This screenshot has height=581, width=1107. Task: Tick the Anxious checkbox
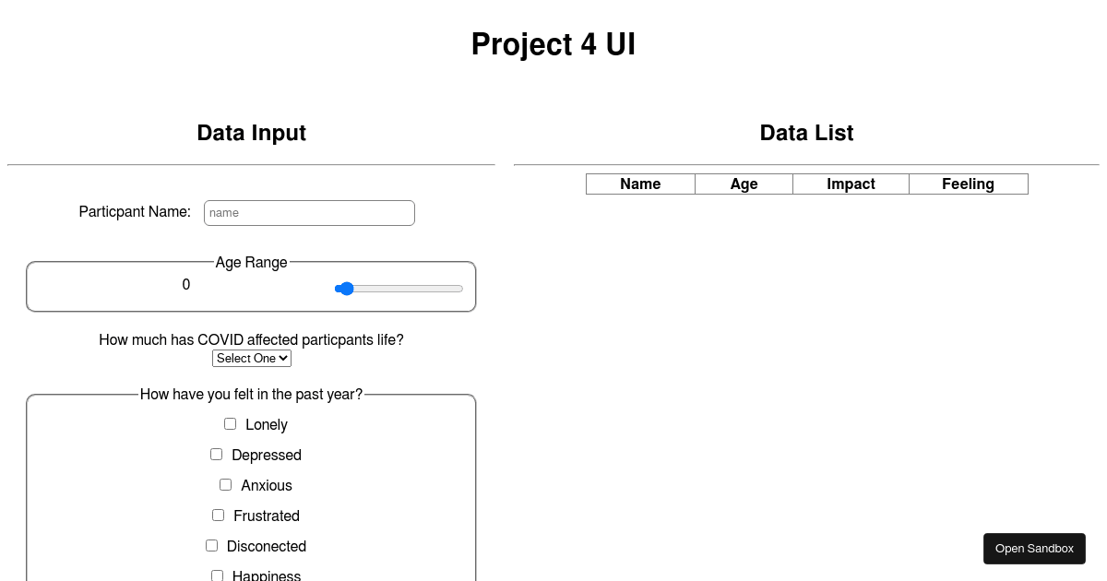225,484
